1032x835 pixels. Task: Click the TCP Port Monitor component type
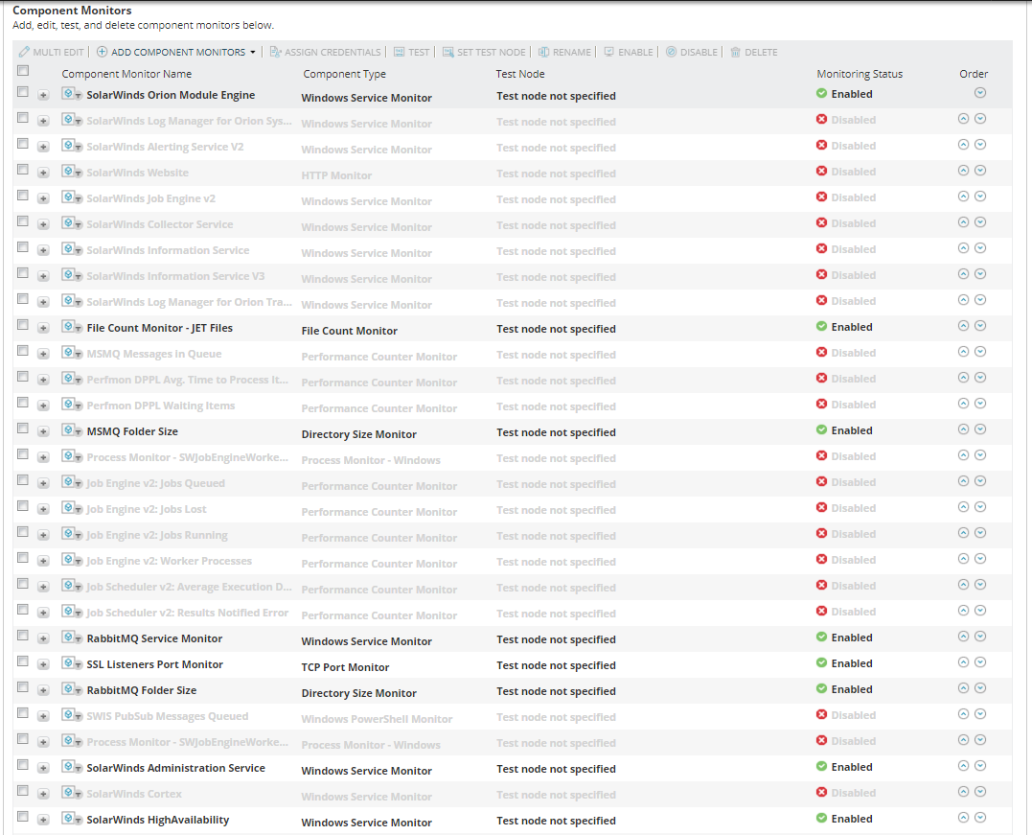click(345, 667)
